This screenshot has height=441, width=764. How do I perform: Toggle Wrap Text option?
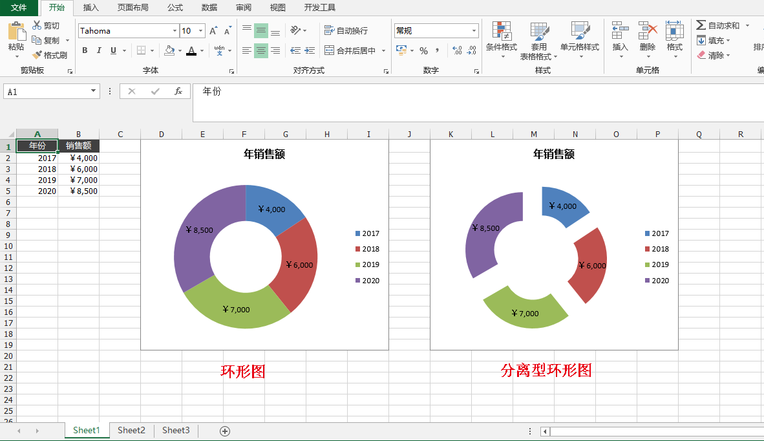(x=346, y=30)
